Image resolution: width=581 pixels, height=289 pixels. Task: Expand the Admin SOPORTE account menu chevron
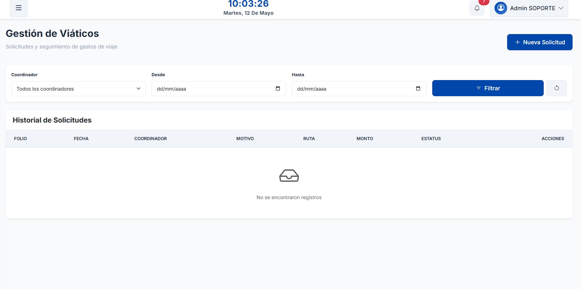point(561,8)
